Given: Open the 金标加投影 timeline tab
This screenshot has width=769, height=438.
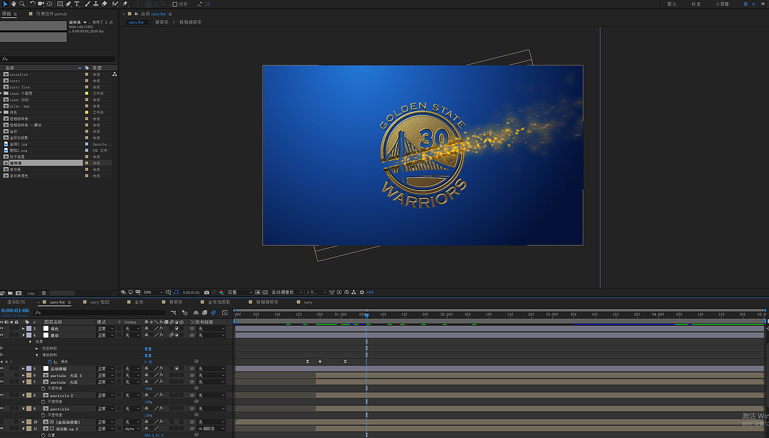Looking at the screenshot, I should click(x=219, y=302).
